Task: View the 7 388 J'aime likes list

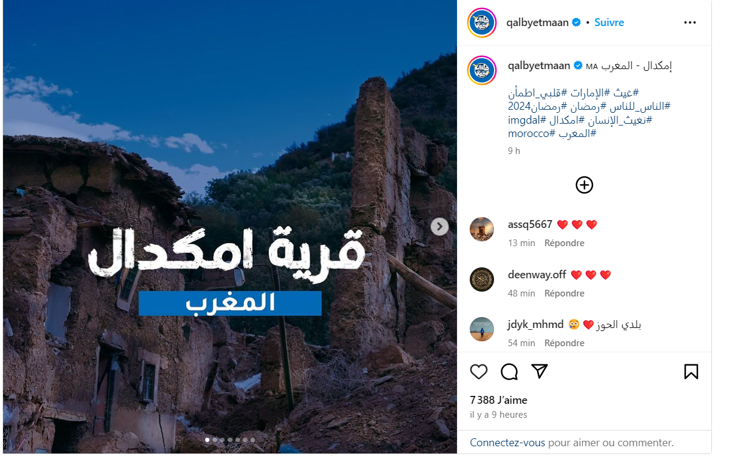Action: (x=499, y=400)
